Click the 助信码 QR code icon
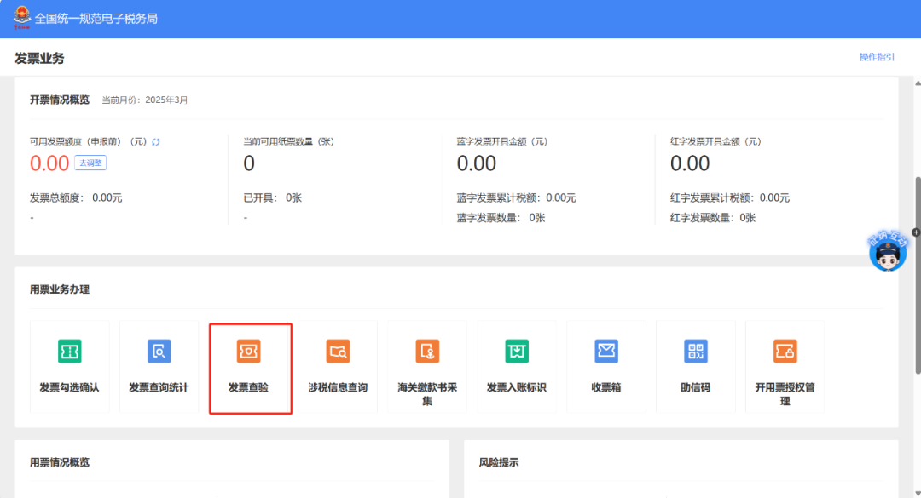Image resolution: width=921 pixels, height=498 pixels. coord(696,352)
